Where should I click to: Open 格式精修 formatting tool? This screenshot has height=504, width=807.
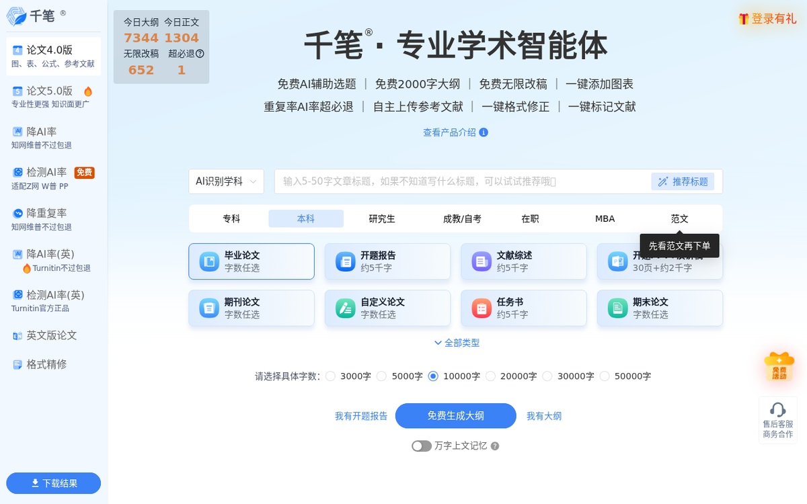[x=46, y=364]
